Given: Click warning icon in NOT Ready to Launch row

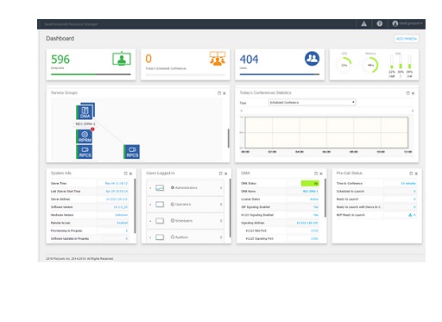Looking at the screenshot, I should click(x=410, y=215).
